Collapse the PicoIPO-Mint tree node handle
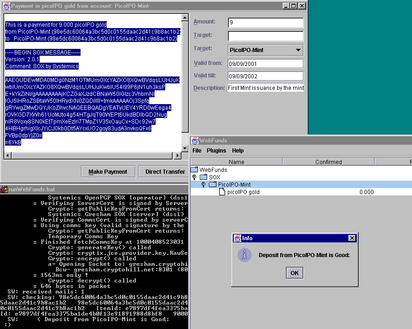Image resolution: width=412 pixels, height=329 pixels. point(203,184)
